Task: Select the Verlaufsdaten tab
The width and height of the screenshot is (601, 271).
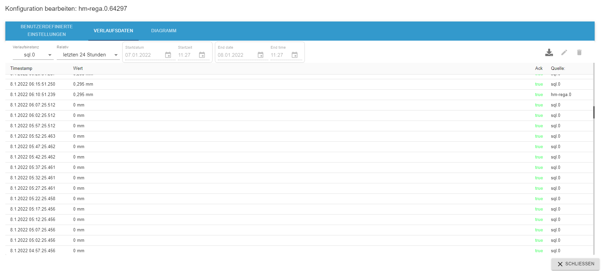Action: [113, 31]
